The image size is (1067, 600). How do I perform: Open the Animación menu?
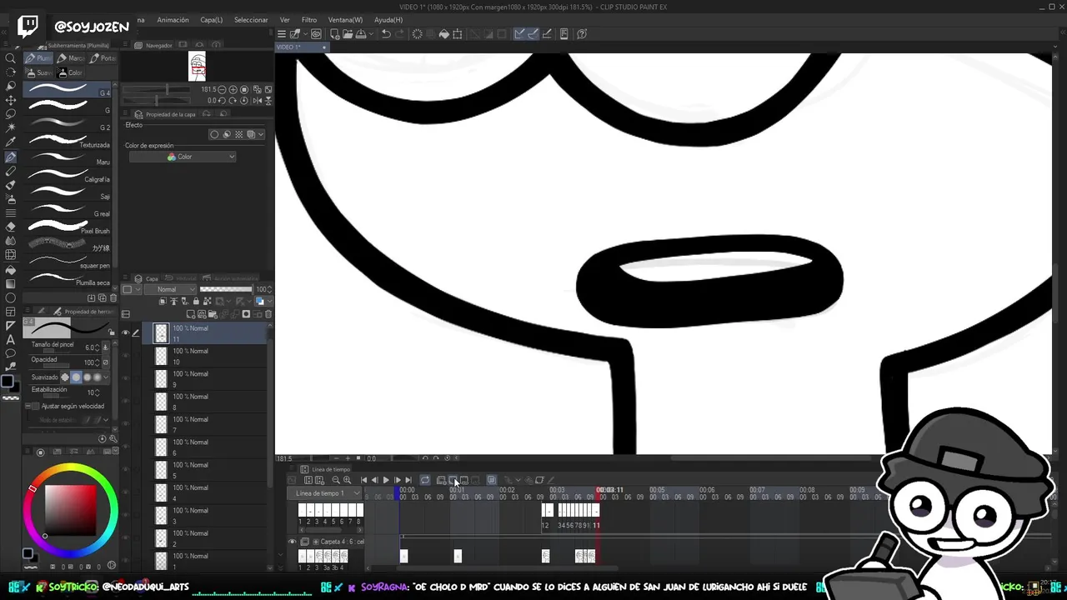click(x=173, y=20)
